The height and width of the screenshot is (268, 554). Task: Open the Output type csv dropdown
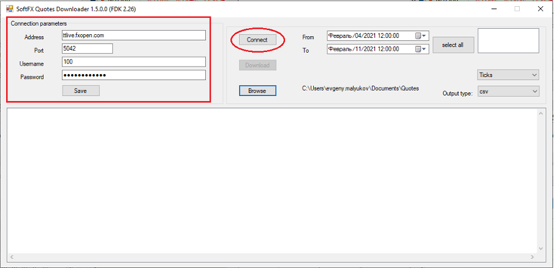point(508,91)
